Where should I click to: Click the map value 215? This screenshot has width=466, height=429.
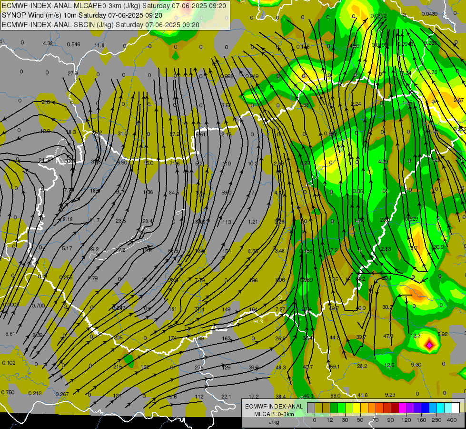pos(118,367)
